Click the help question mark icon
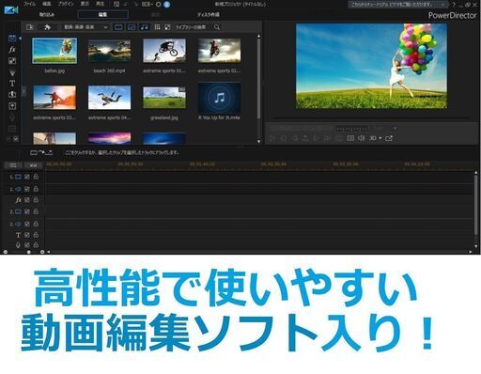The height and width of the screenshot is (374, 481). (454, 5)
